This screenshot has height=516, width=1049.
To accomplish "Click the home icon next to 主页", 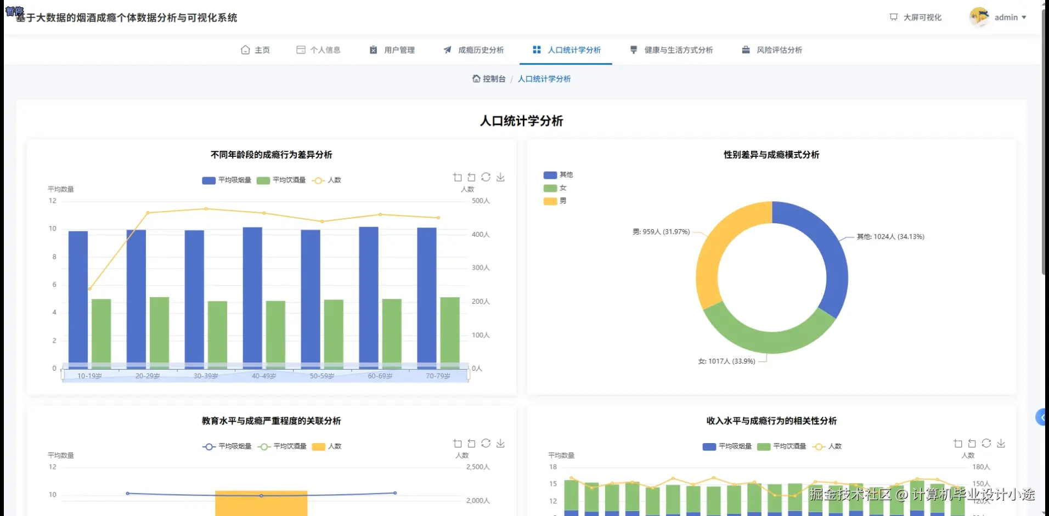I will pos(245,50).
